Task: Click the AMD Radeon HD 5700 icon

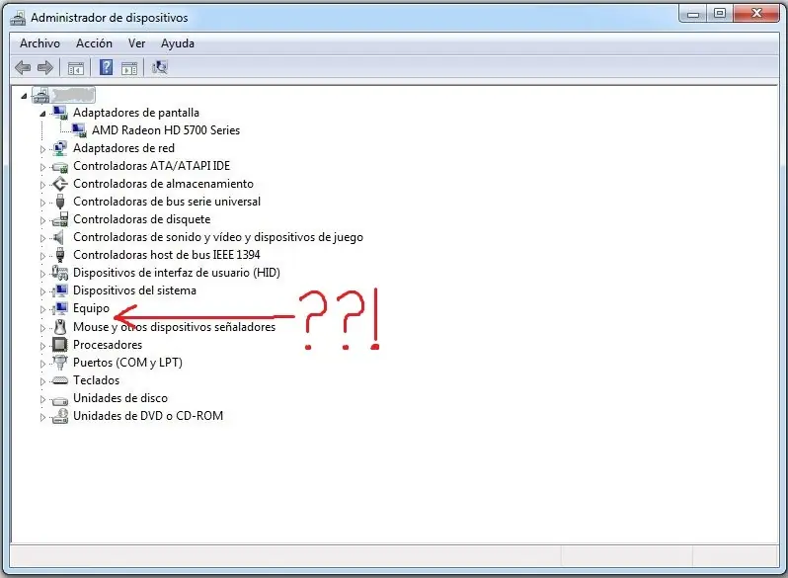Action: point(79,130)
